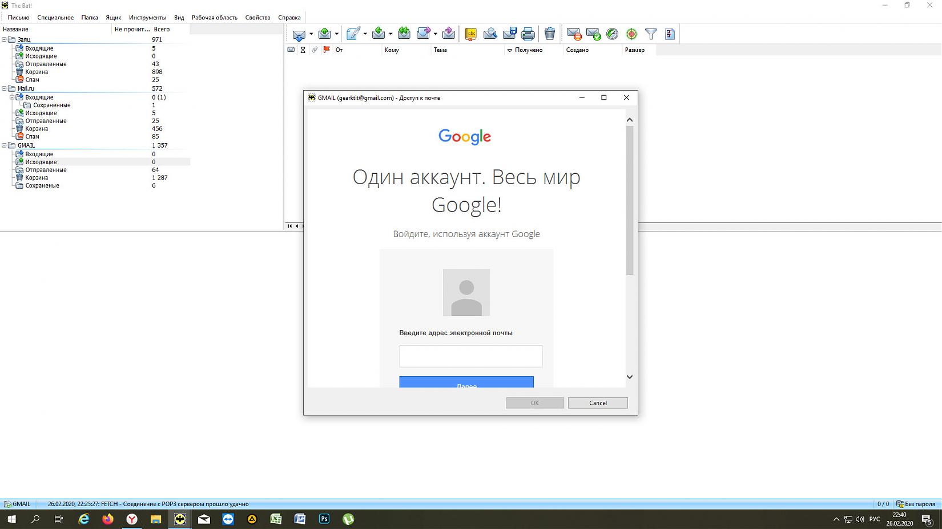Click the email address input field
The height and width of the screenshot is (529, 942).
(x=470, y=356)
